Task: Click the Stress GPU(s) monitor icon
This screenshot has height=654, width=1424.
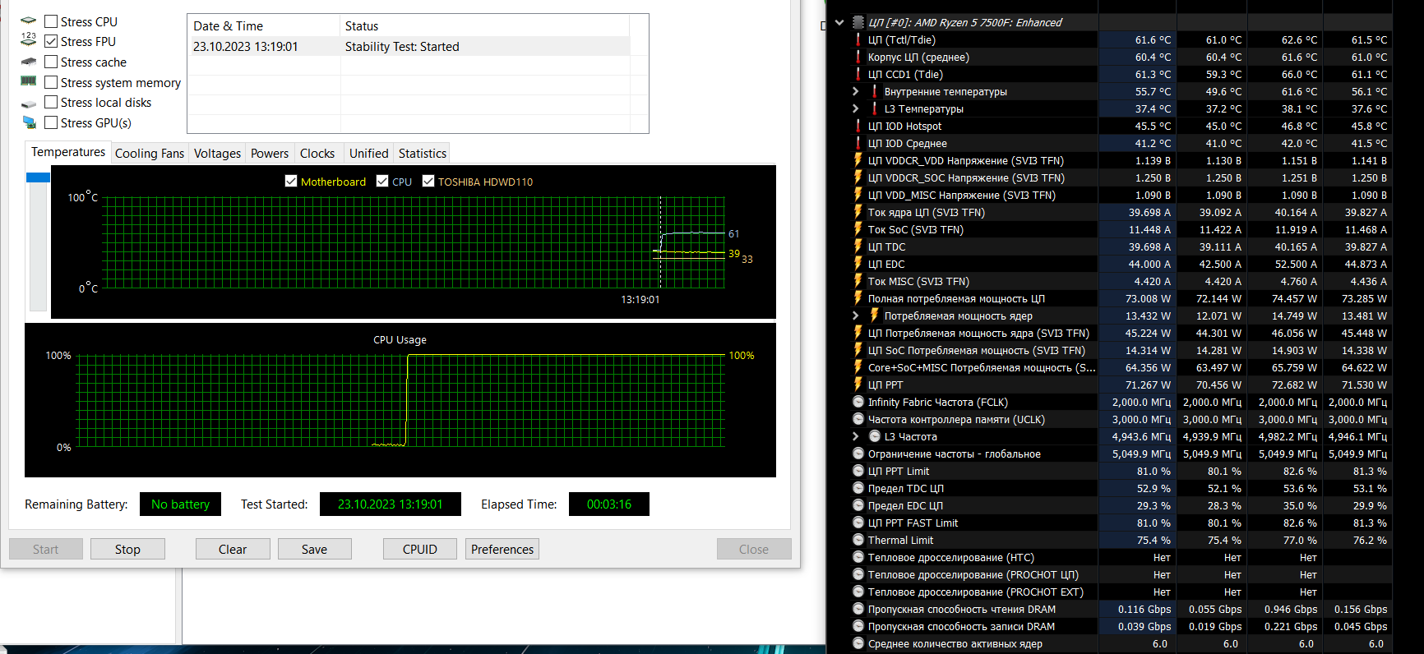Action: (29, 122)
